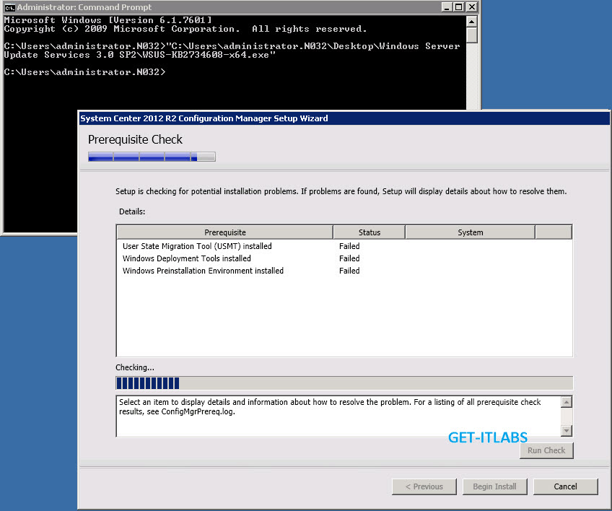Click the Command Prompt system menu icon
Screen dimensions: 612x511
pyautogui.click(x=9, y=7)
